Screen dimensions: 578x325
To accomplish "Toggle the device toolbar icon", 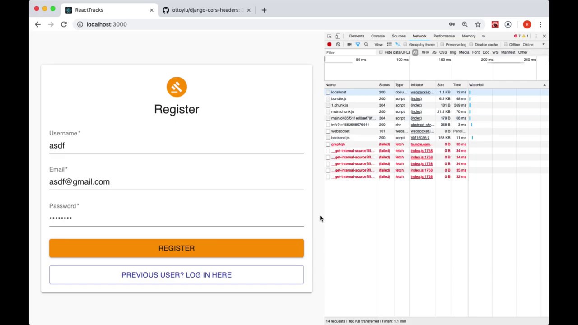I will 338,36.
